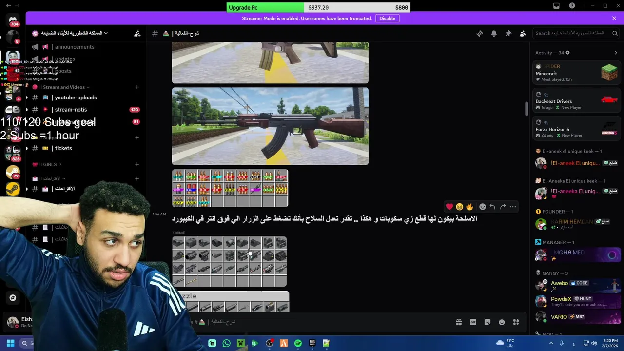Open Windows Start menu
624x351 pixels.
coord(10,343)
